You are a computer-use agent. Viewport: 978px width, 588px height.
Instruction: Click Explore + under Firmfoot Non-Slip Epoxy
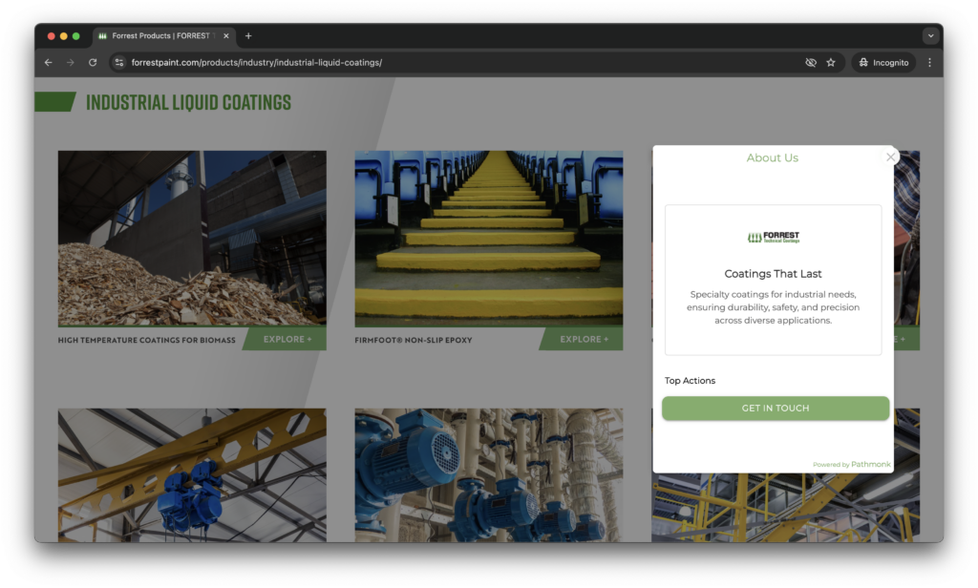coord(581,340)
